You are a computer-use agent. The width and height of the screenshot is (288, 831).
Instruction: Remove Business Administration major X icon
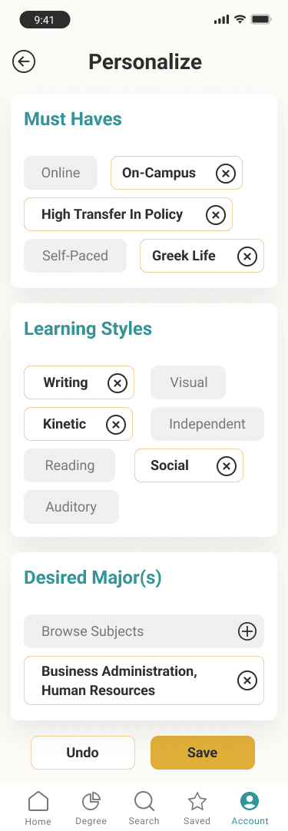(x=247, y=680)
